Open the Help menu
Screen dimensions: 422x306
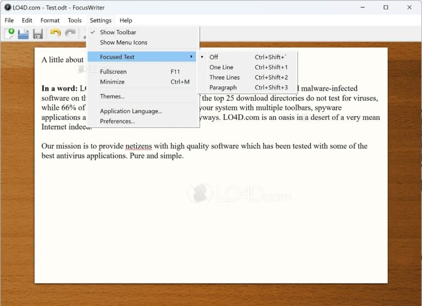(x=126, y=20)
